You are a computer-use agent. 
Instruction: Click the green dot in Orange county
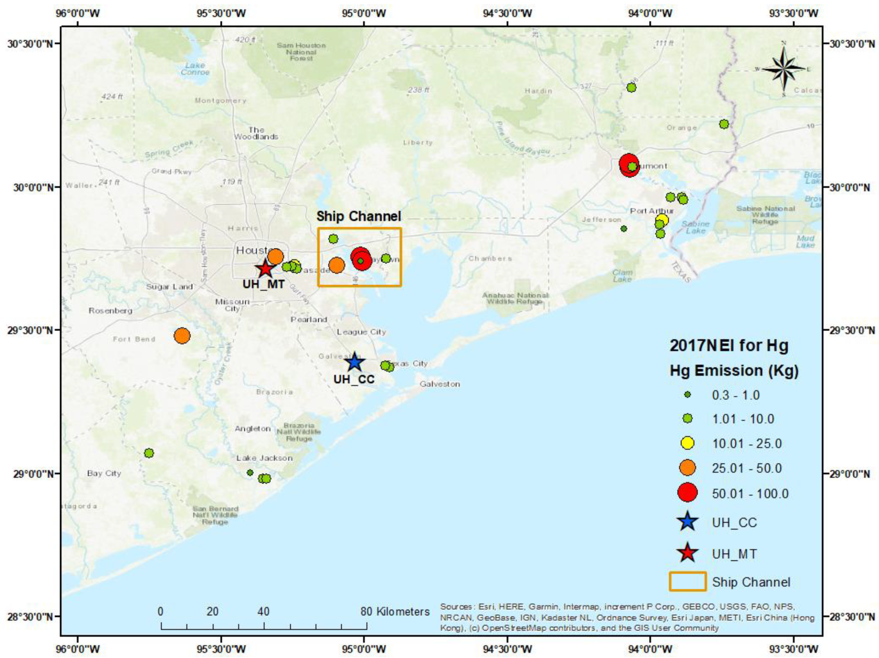click(x=724, y=125)
